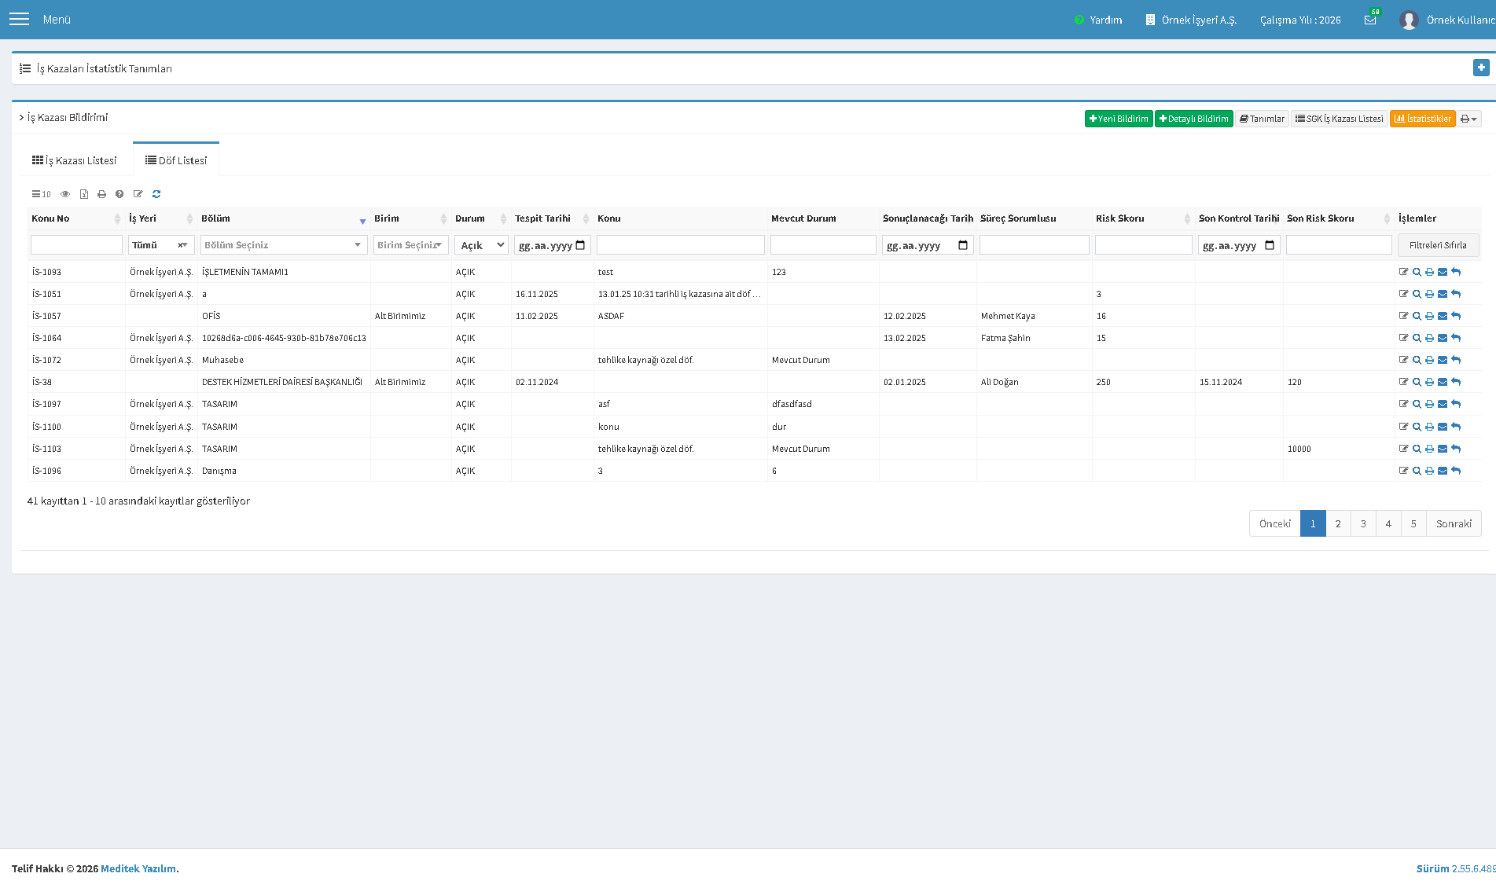Click the Örnek Kullanıcı profile avatar
Image resolution: width=1496 pixels, height=888 pixels.
point(1409,20)
